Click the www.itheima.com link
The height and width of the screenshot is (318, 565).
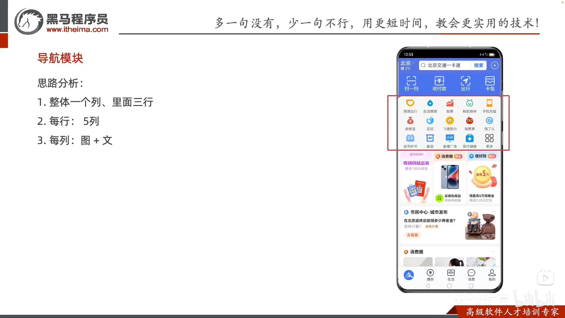77,29
